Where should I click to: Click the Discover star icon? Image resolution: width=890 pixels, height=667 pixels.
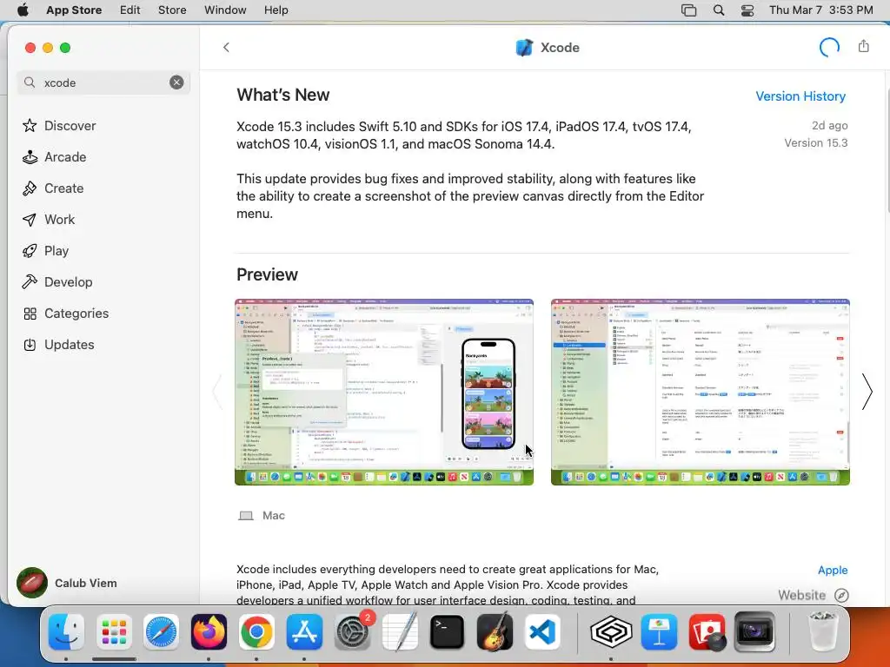click(30, 125)
